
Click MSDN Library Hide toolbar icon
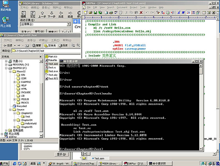[23, 14]
